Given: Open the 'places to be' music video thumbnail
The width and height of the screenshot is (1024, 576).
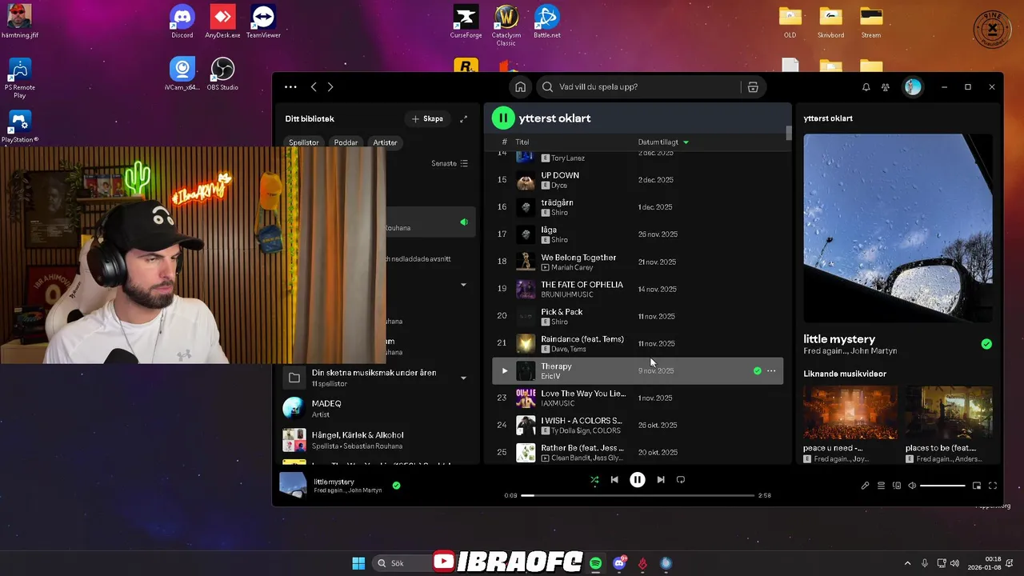Looking at the screenshot, I should (949, 413).
